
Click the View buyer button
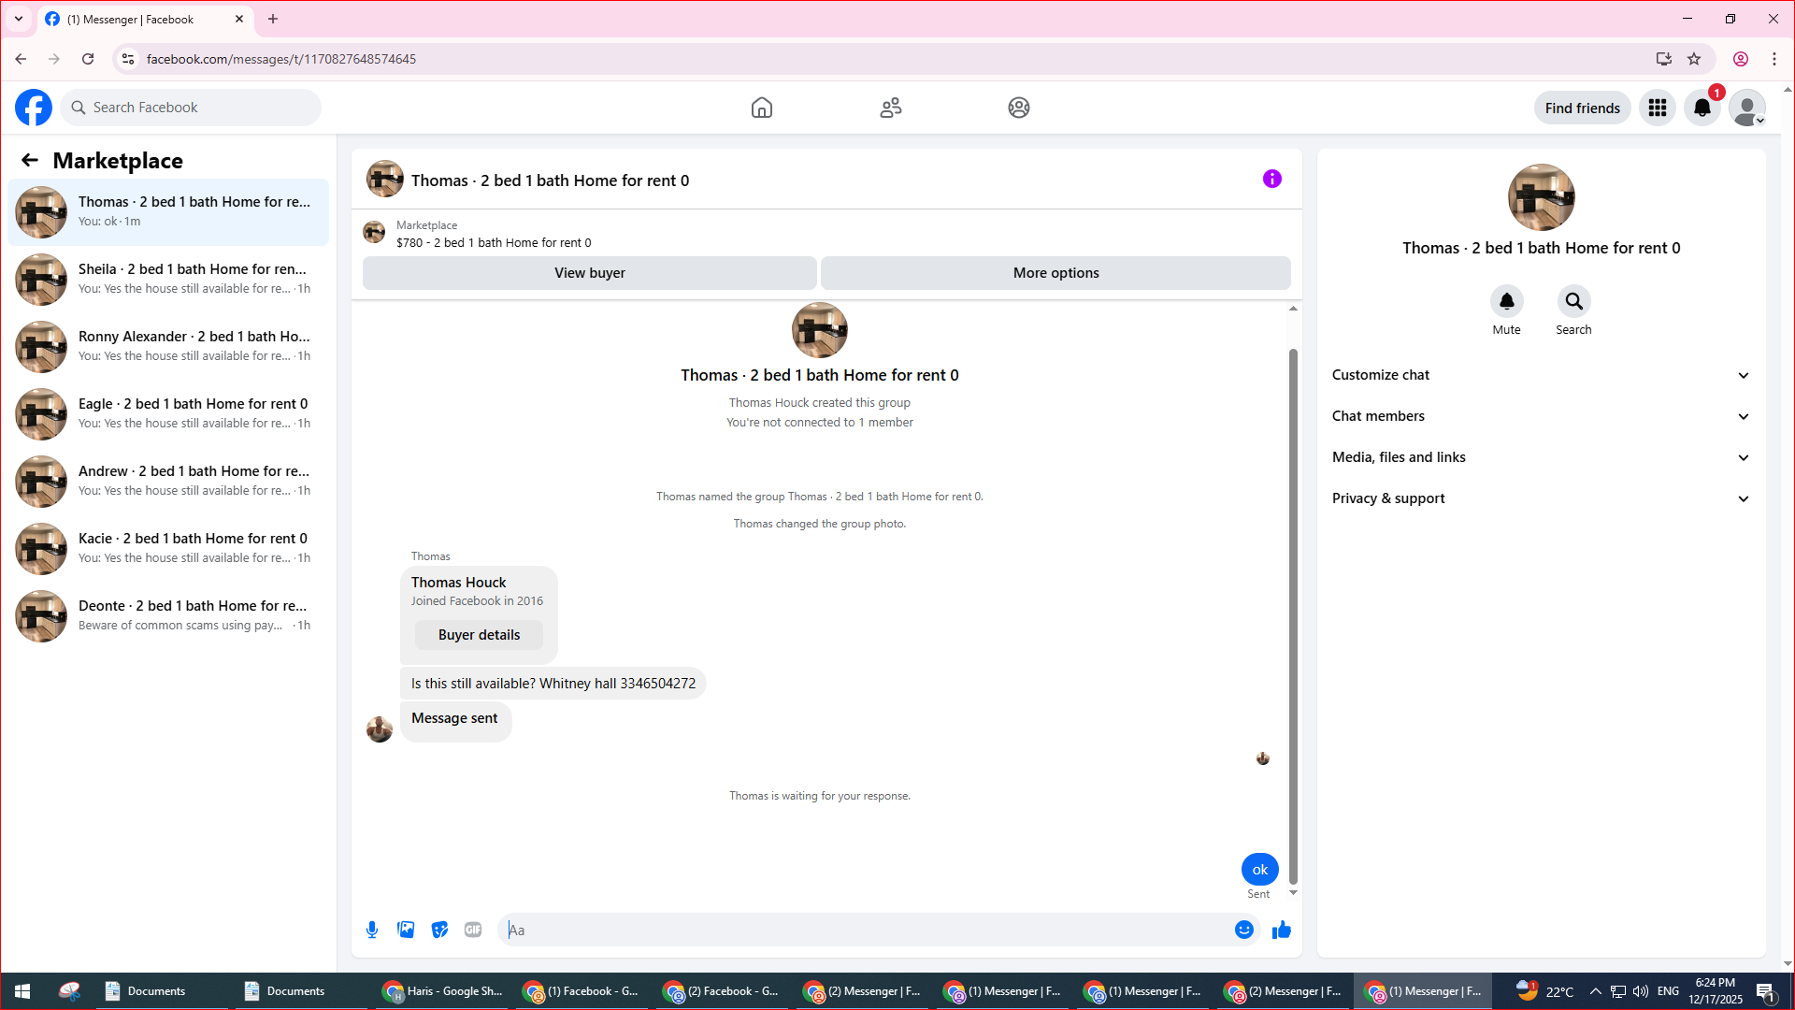click(x=589, y=273)
